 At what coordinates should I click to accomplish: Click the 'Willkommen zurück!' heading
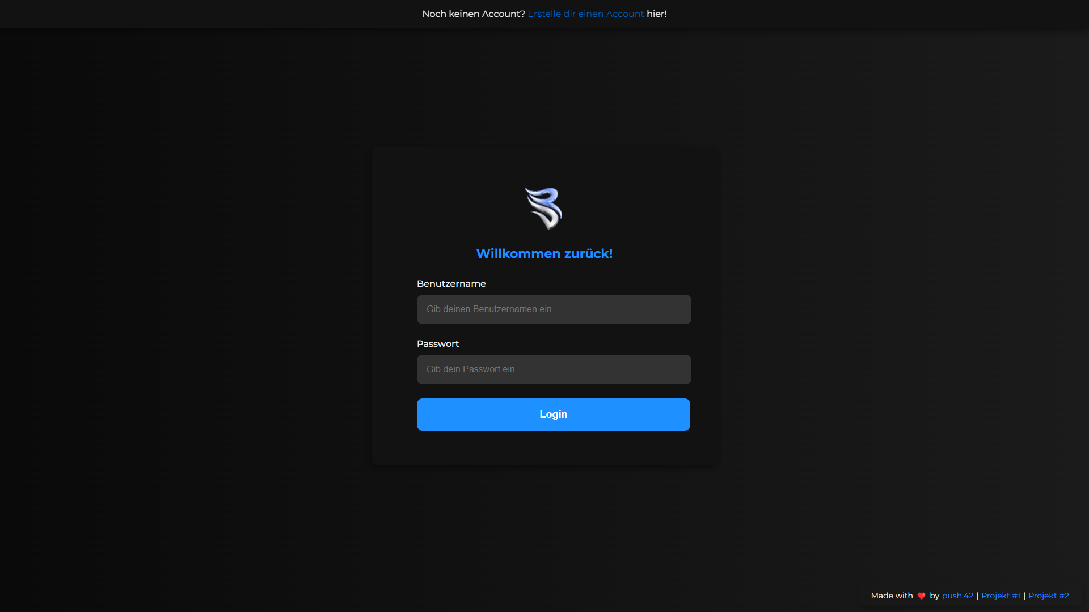tap(544, 253)
